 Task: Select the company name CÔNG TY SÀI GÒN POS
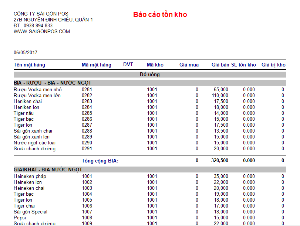tap(41, 14)
